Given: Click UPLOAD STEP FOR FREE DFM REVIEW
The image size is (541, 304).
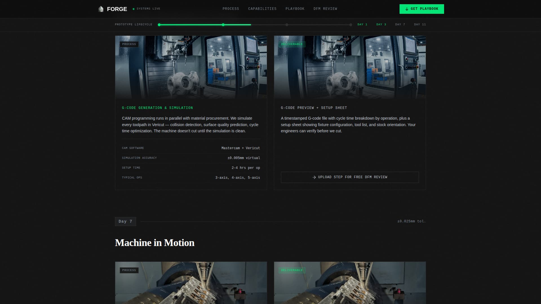Looking at the screenshot, I should point(350,177).
